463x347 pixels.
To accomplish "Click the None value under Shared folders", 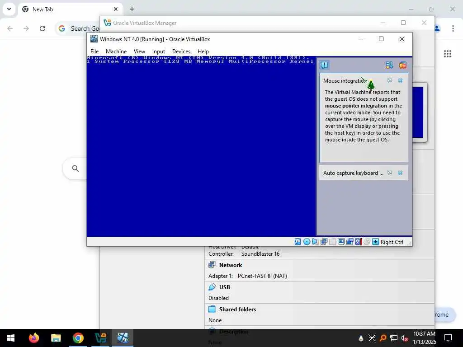I will click(215, 320).
